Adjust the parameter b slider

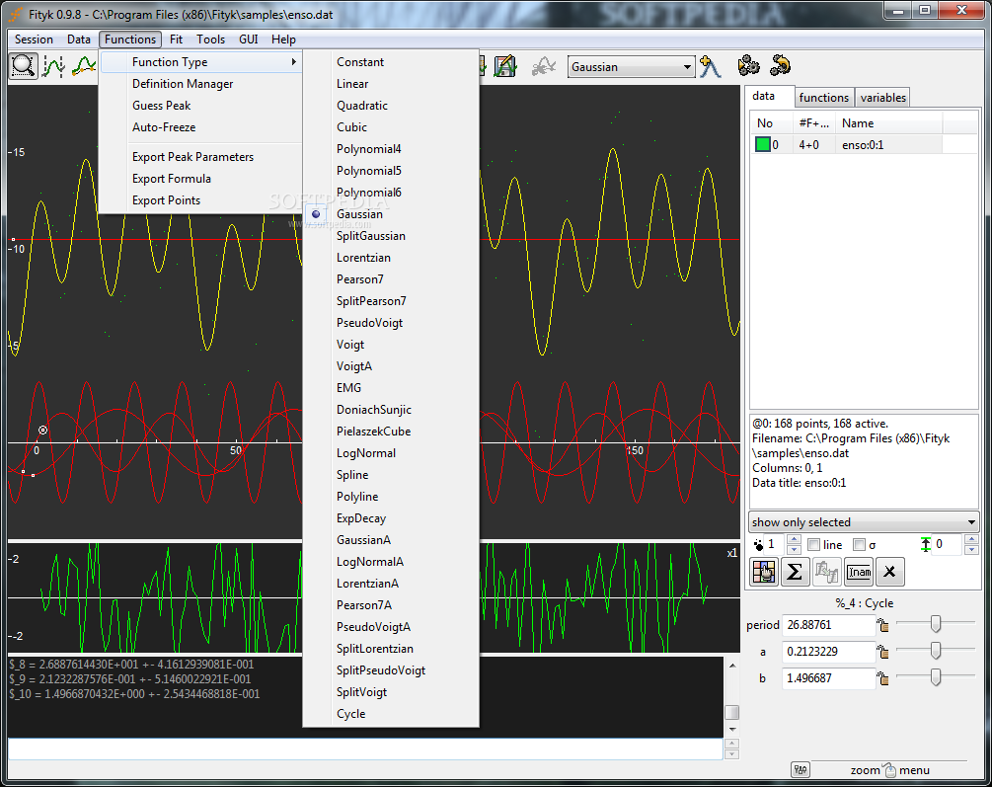point(936,677)
